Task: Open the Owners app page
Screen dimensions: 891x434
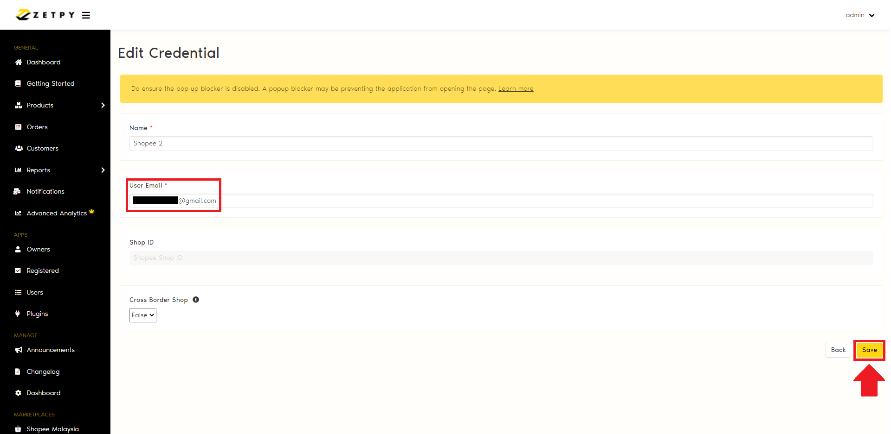Action: click(39, 249)
